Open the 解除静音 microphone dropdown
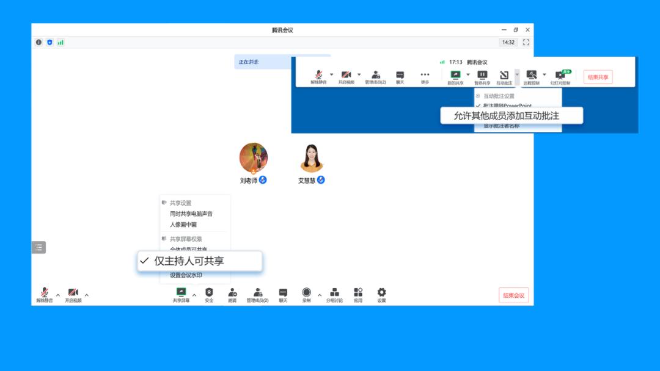This screenshot has width=660, height=371. point(58,295)
